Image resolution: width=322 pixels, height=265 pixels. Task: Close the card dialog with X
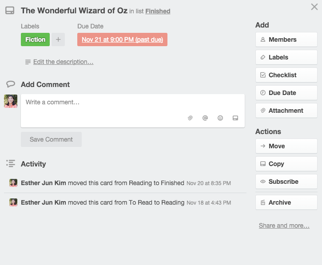point(314,7)
